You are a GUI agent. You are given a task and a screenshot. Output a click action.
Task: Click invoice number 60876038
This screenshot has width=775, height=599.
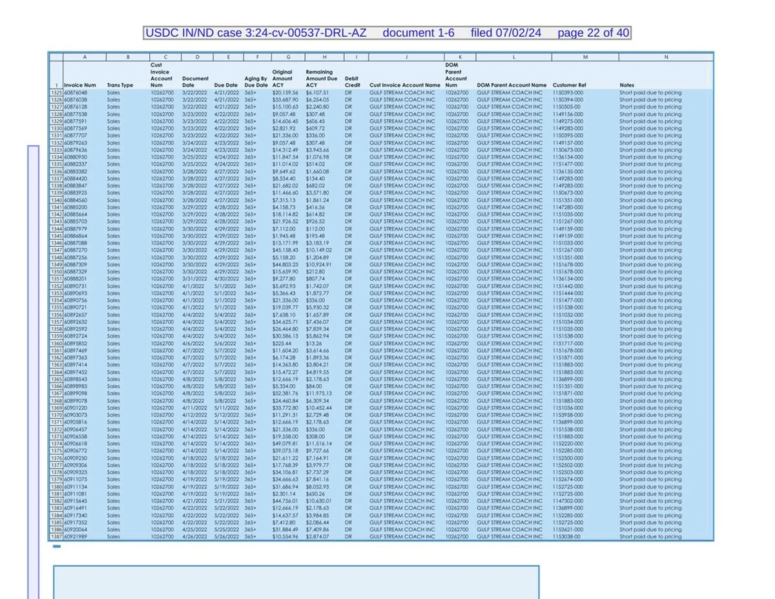pyautogui.click(x=76, y=100)
